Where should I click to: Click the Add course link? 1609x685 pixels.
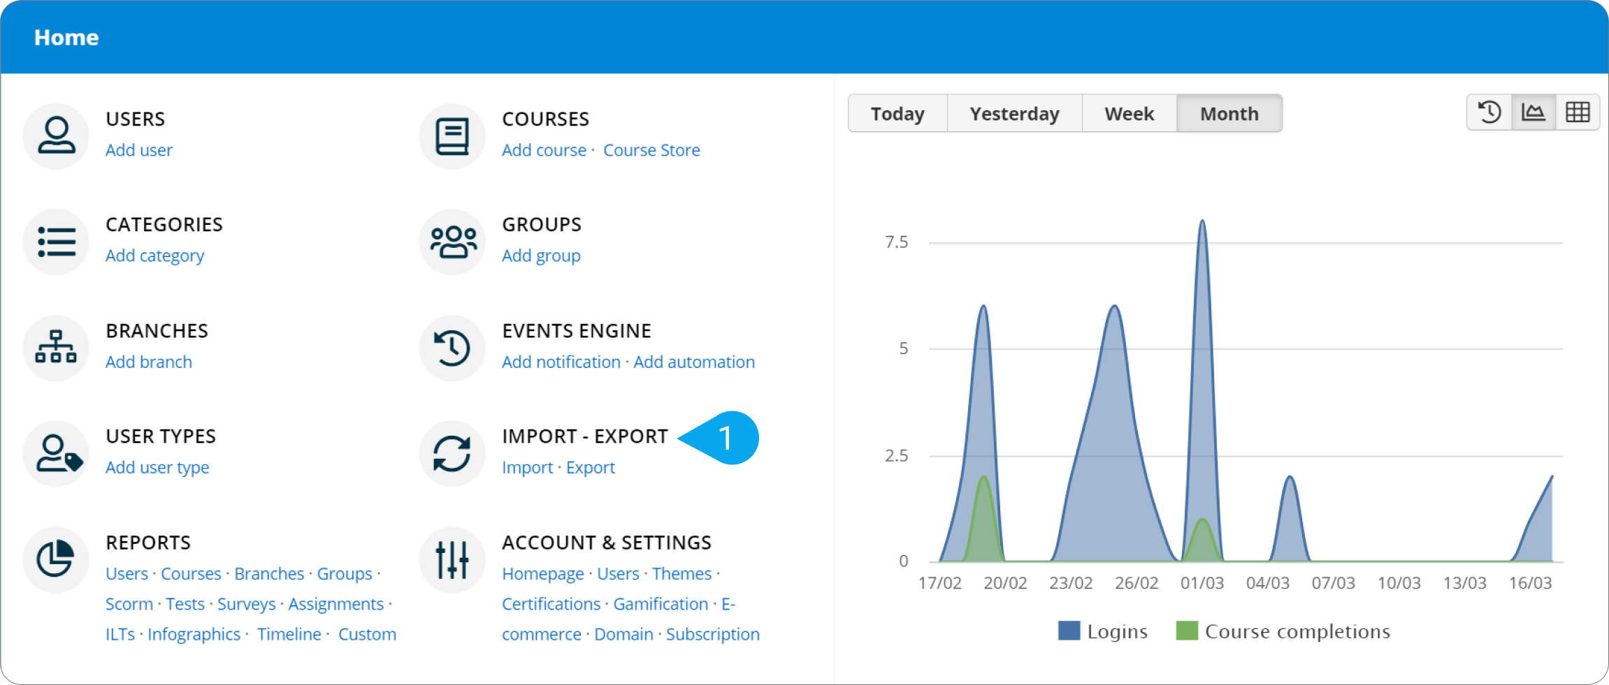pyautogui.click(x=544, y=150)
